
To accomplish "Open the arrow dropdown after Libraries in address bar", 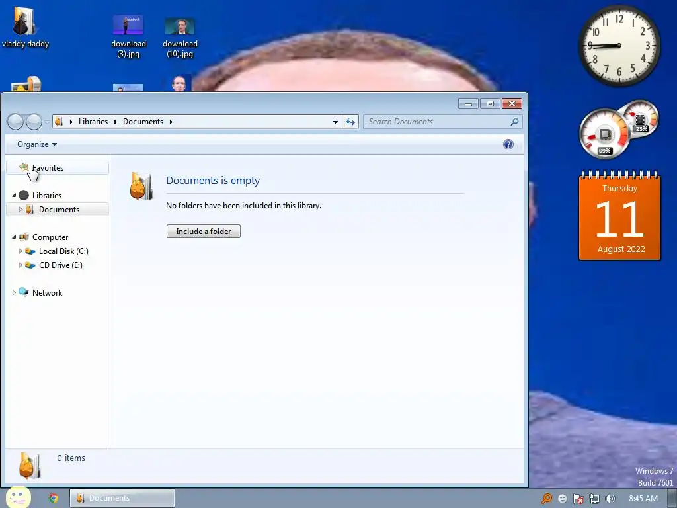I will point(115,122).
